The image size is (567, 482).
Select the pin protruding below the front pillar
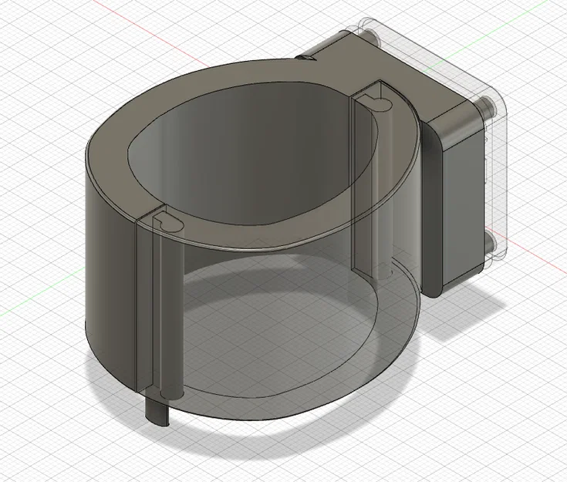coord(157,413)
